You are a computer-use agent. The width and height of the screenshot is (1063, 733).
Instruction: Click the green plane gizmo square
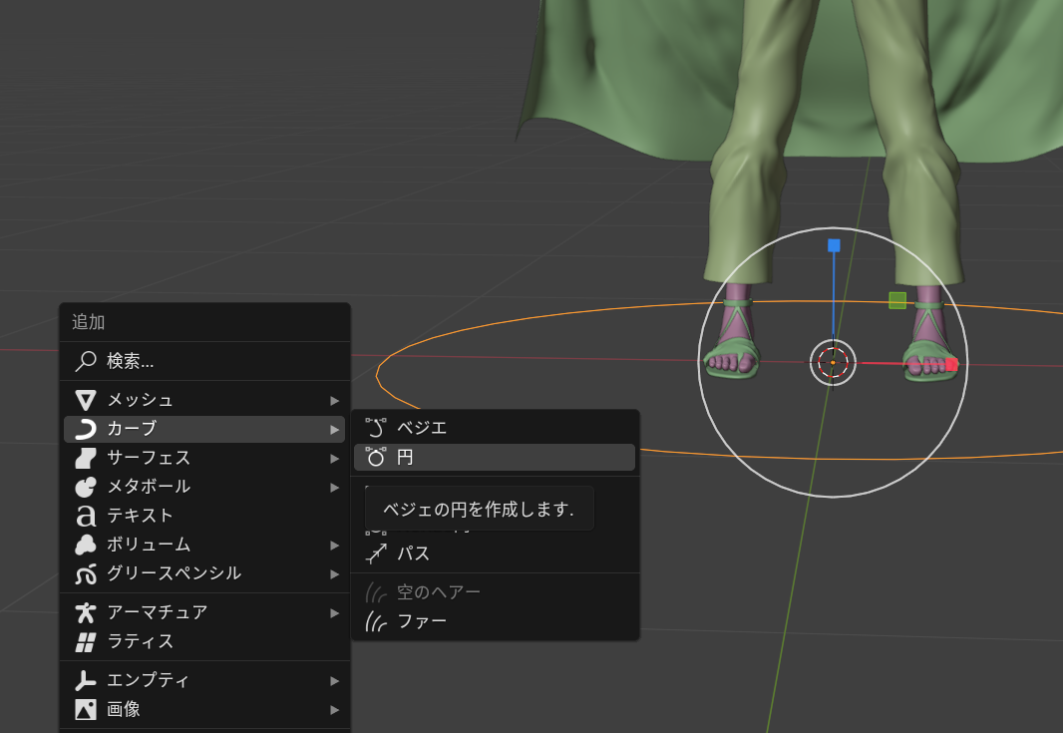click(897, 300)
